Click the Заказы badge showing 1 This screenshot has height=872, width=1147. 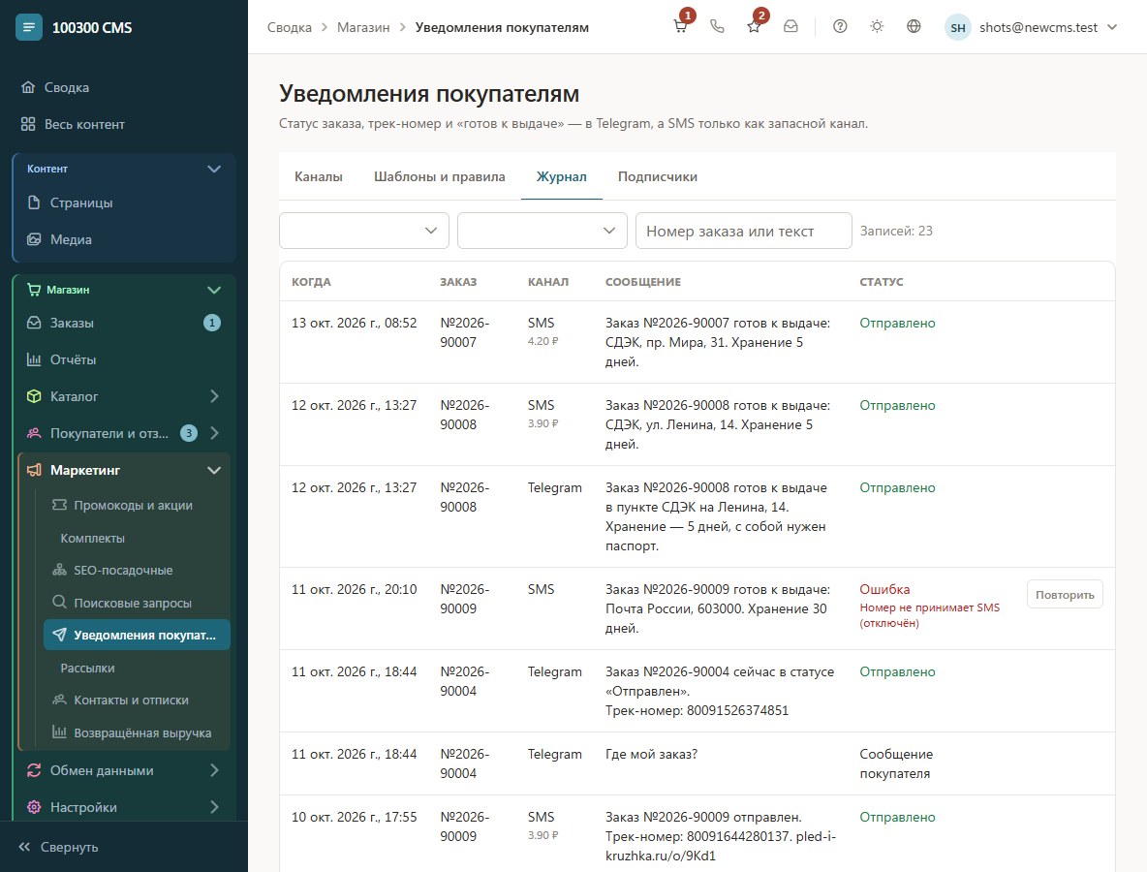pyautogui.click(x=211, y=323)
